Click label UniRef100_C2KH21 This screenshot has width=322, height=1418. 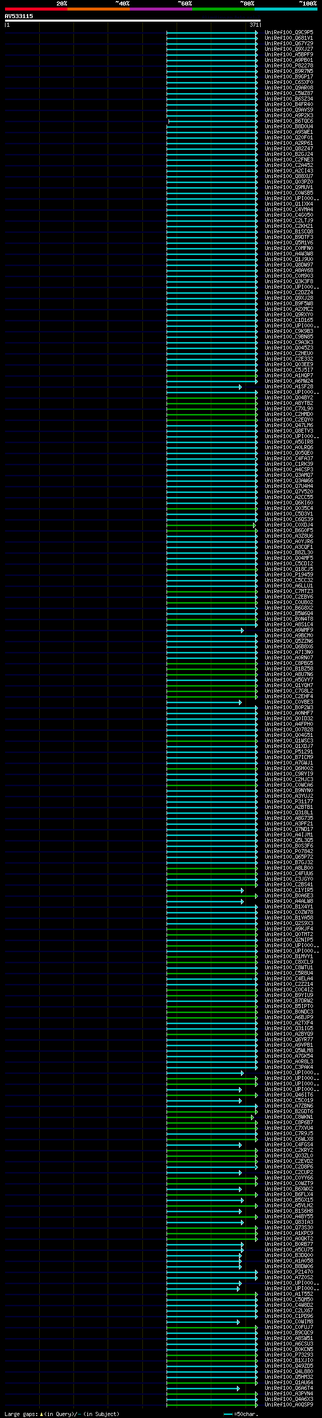[288, 226]
